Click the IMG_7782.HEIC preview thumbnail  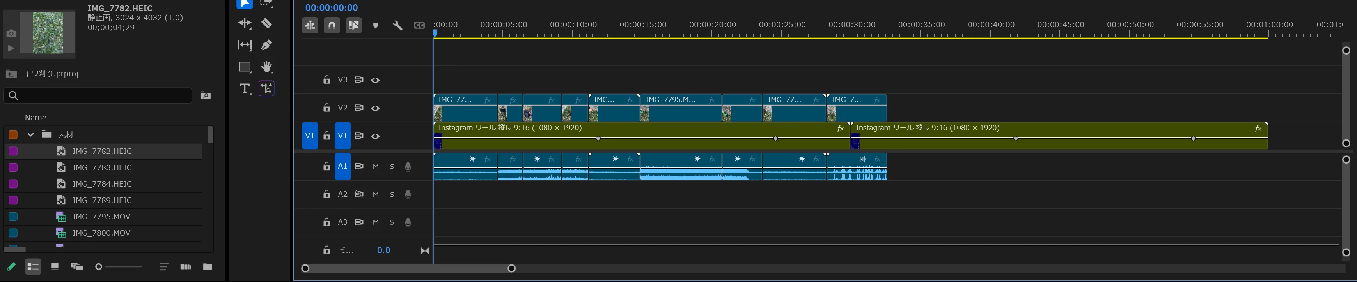click(48, 33)
